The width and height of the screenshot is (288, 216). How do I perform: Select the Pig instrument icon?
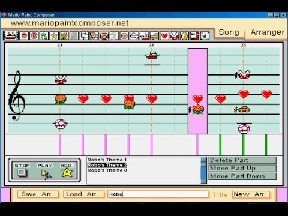coord(104,36)
